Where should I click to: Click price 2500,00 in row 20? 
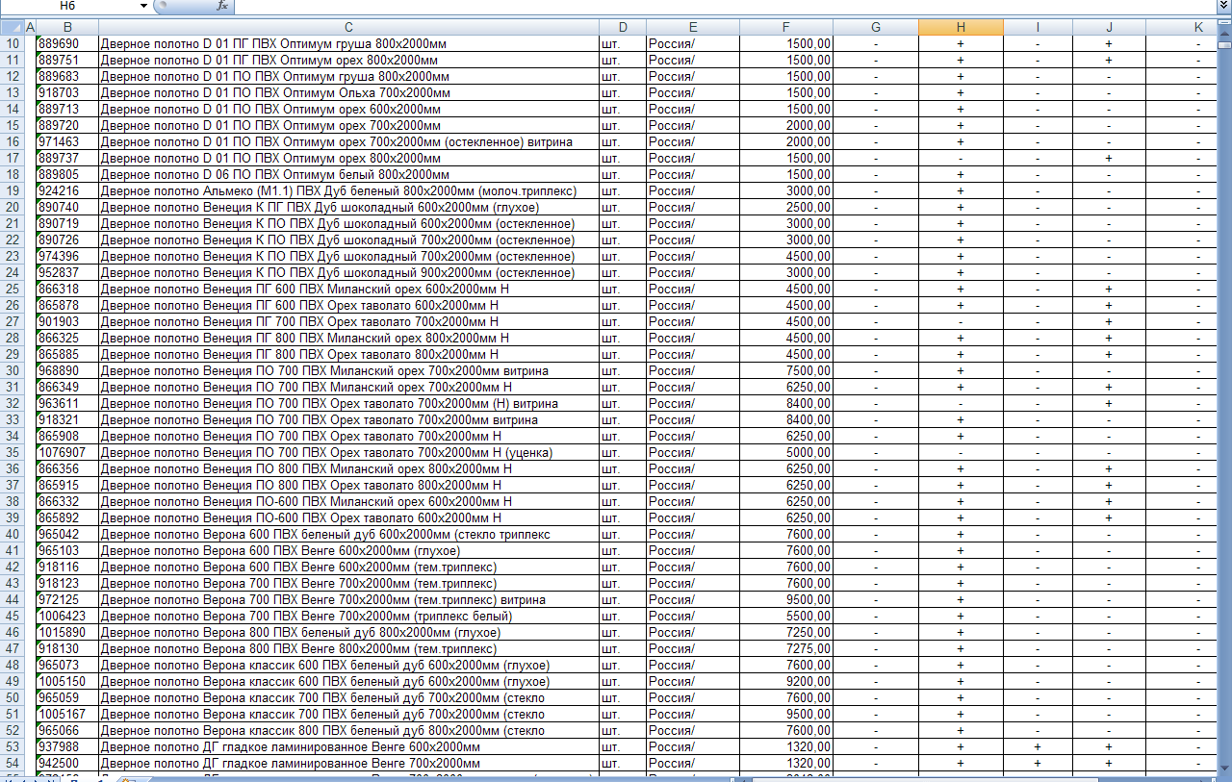click(786, 207)
